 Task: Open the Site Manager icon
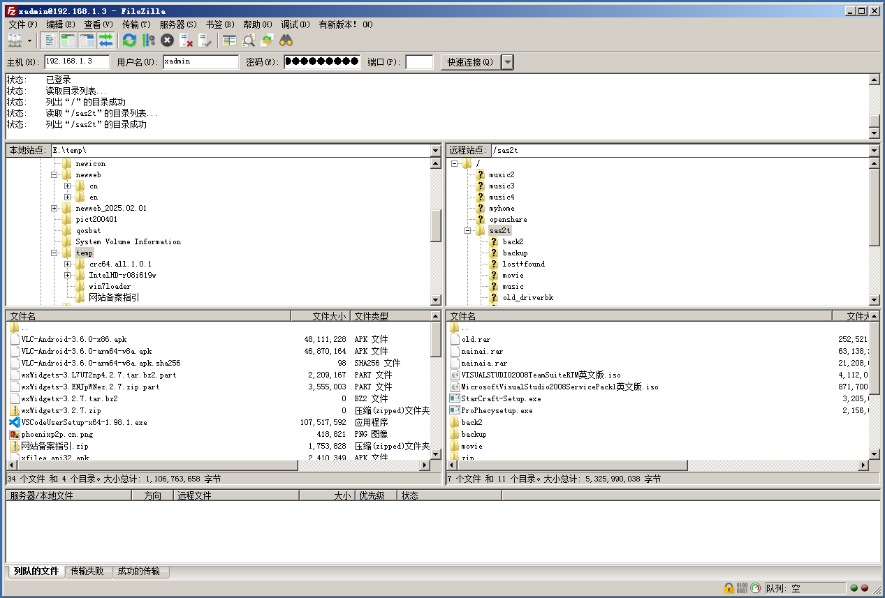coord(15,40)
